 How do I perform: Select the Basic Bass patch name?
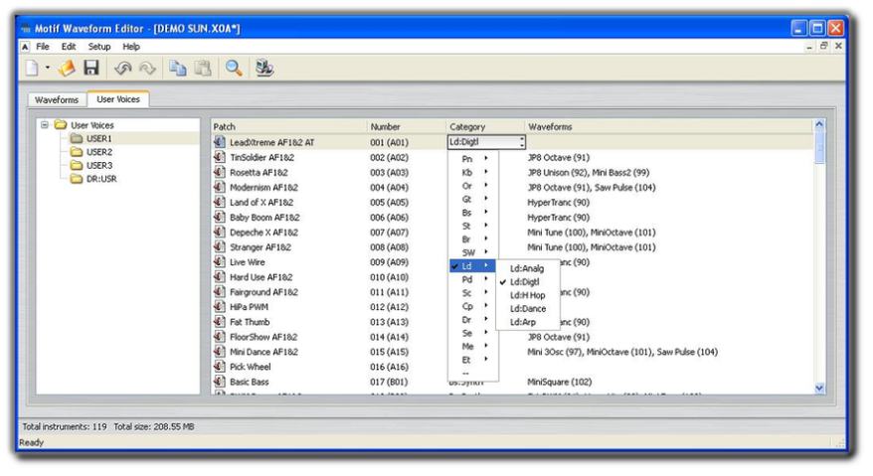coord(250,382)
